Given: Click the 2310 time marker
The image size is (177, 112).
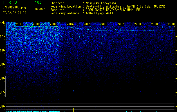Looking at the screenshot, I should pos(171,24).
